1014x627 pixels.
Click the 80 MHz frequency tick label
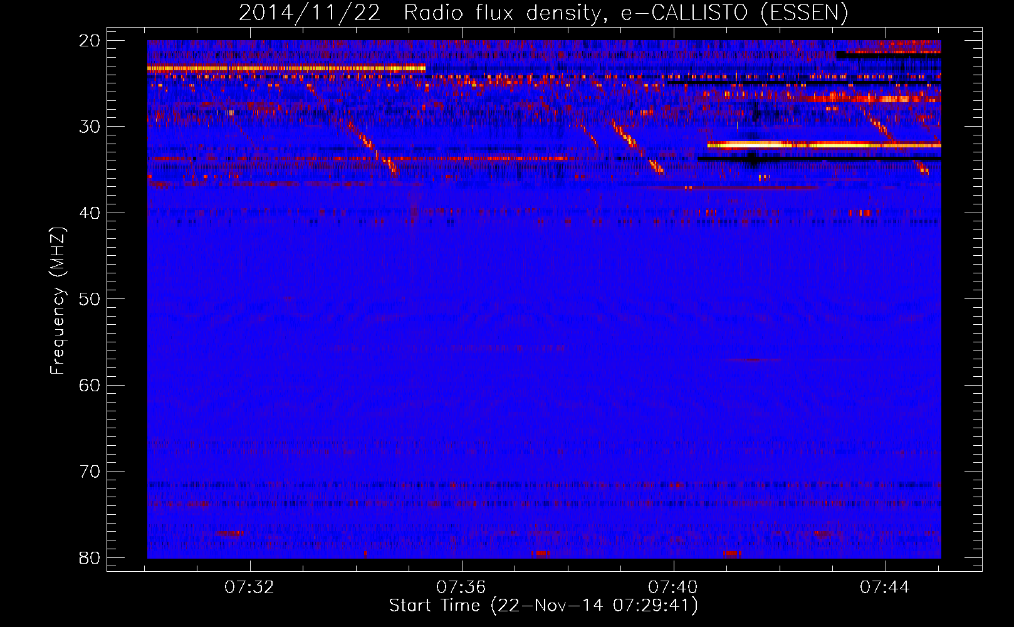click(90, 557)
